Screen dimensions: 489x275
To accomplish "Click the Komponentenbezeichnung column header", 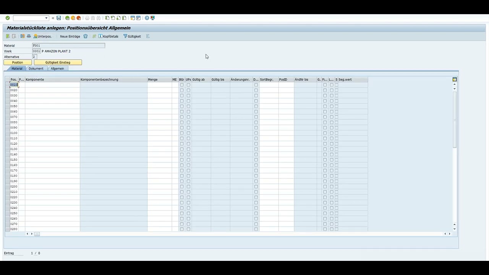I will point(113,79).
